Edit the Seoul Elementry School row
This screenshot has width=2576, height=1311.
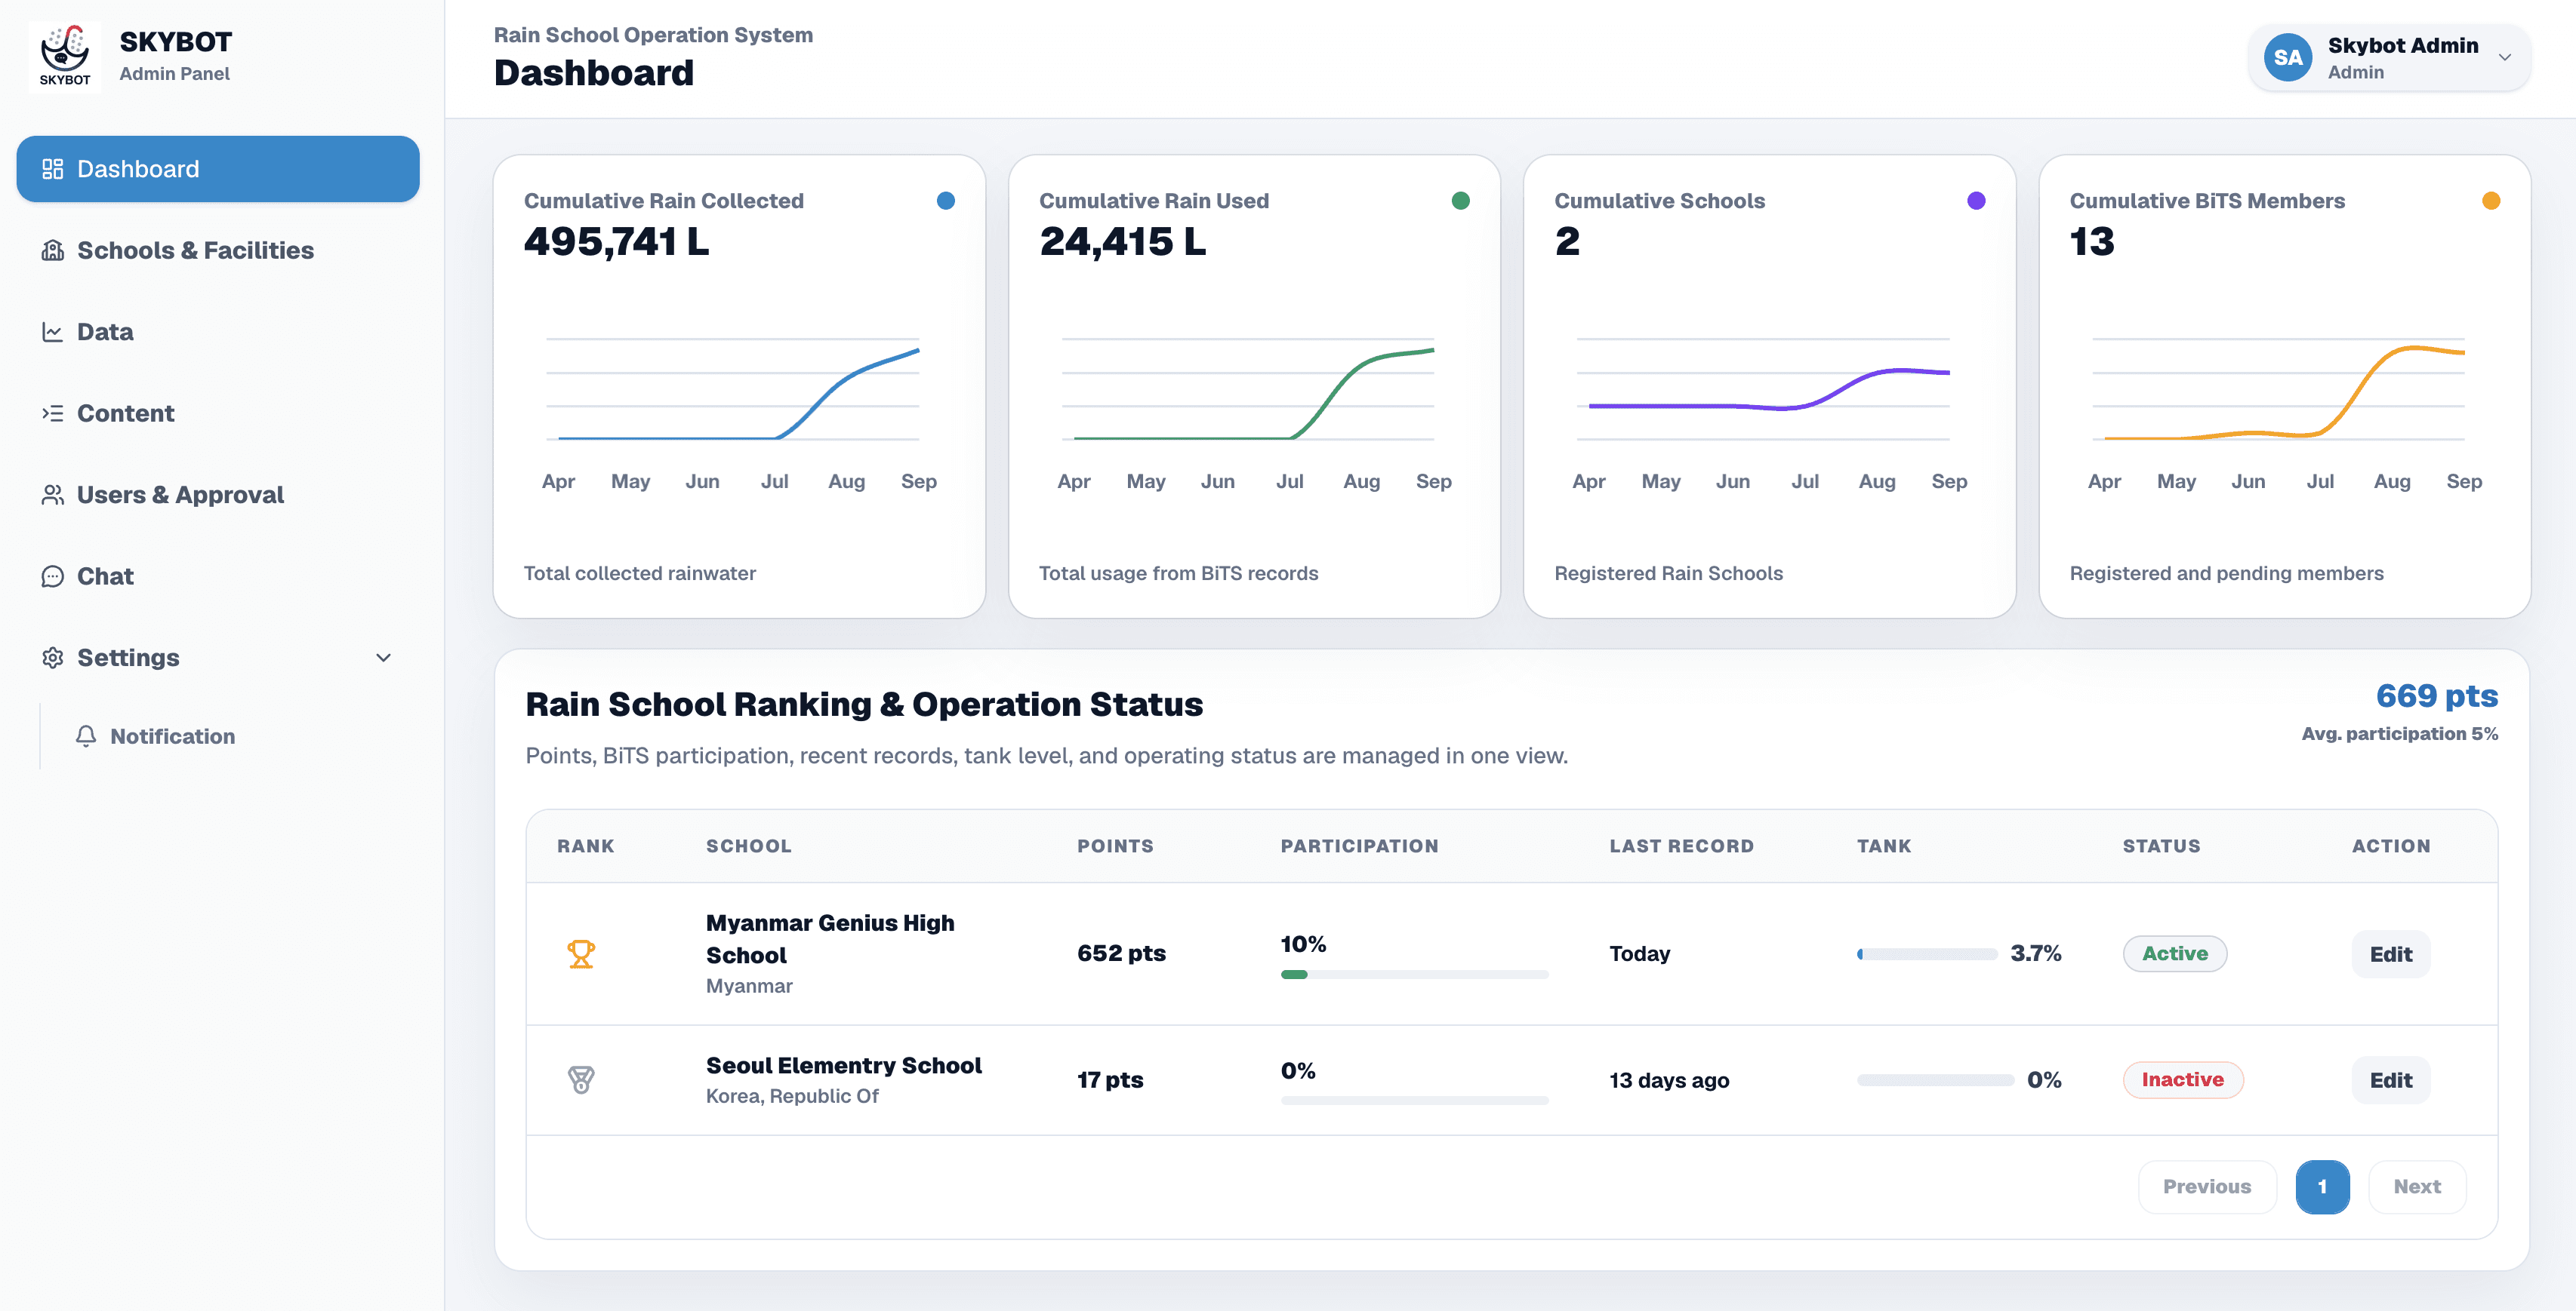pos(2390,1080)
